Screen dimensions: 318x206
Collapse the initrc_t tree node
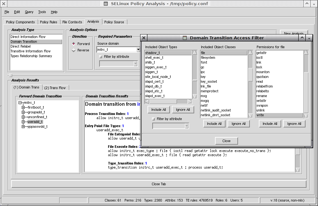20,103
